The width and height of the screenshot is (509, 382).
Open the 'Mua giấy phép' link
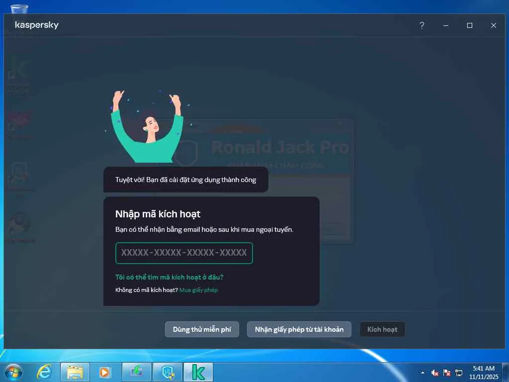[x=198, y=290]
